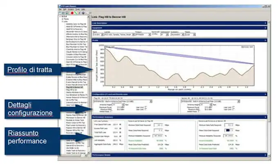Click Bonner Hill Mean Data Rate Required field
The width and height of the screenshot is (278, 164).
(229, 131)
